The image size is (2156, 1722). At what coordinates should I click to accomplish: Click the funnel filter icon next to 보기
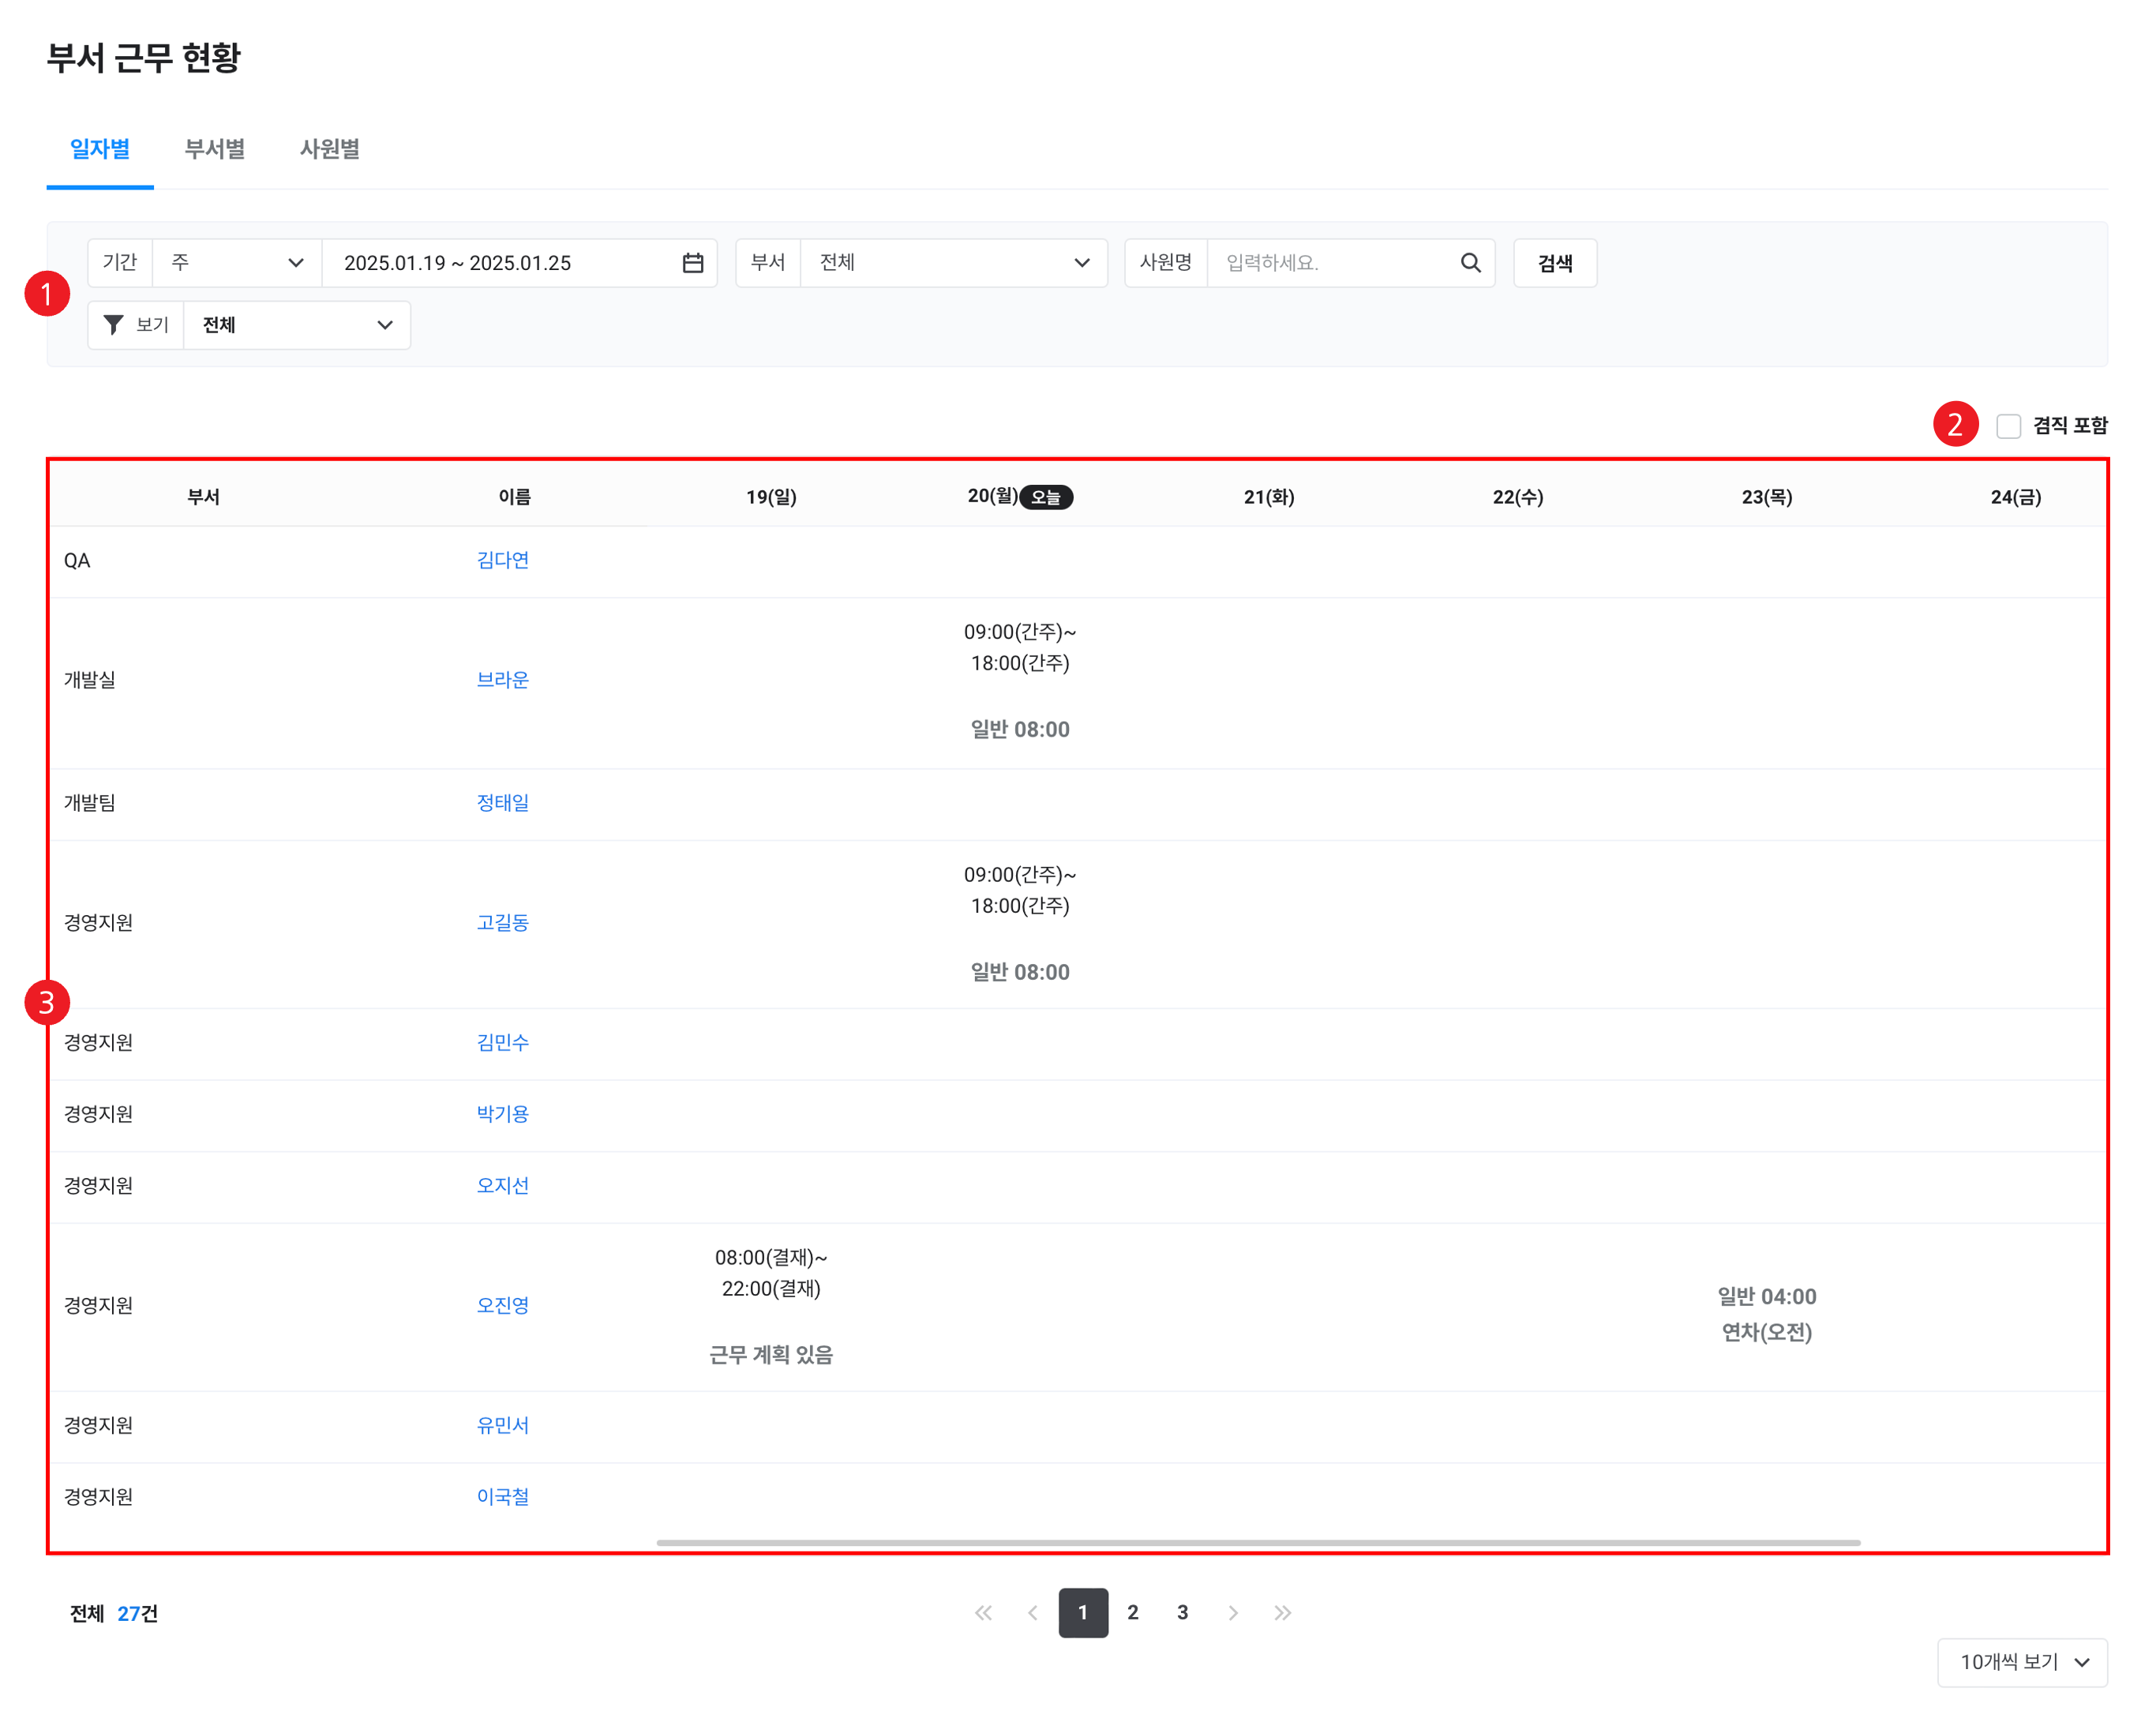[114, 325]
